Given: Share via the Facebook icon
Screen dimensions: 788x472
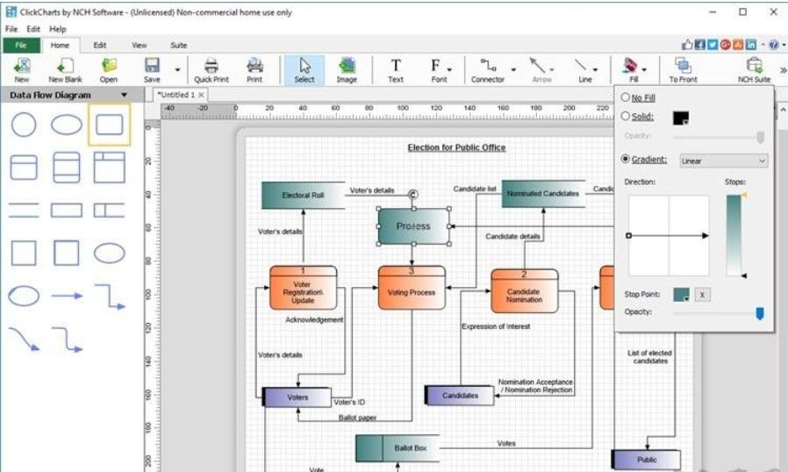Looking at the screenshot, I should pyautogui.click(x=699, y=45).
